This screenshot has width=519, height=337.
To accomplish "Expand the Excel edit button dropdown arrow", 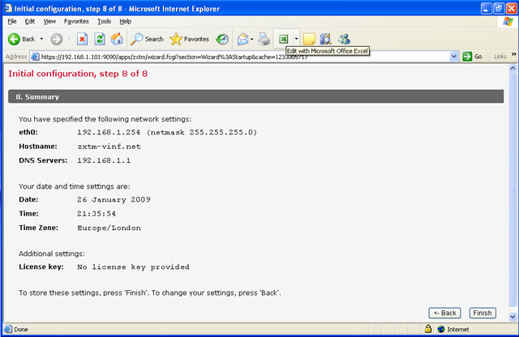I will coord(297,39).
